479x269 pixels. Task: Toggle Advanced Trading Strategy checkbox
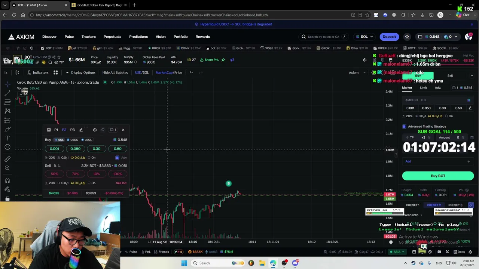(x=404, y=127)
